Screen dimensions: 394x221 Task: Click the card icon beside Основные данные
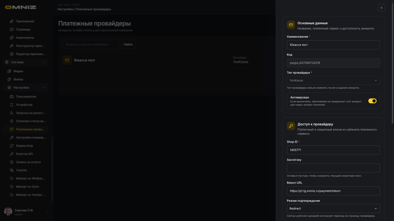(x=291, y=25)
